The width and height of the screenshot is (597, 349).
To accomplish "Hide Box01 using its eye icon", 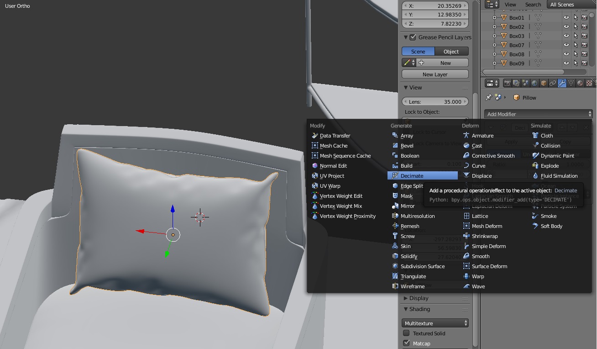I will pos(566,17).
